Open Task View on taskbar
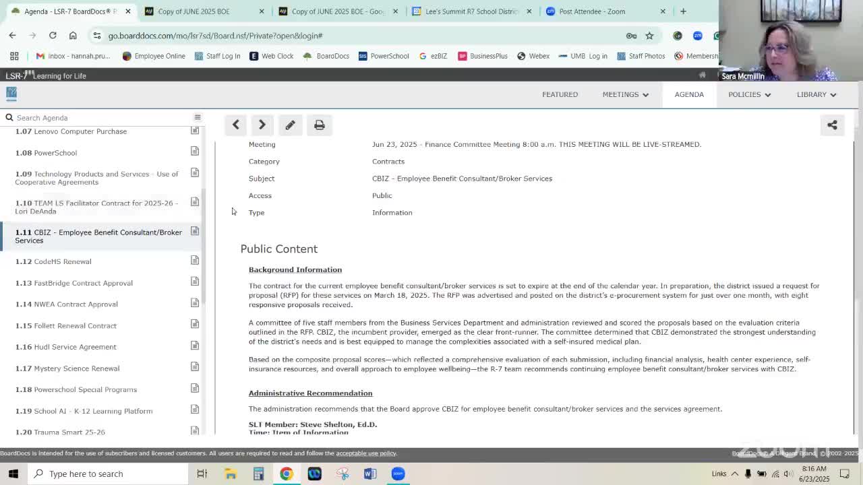 coord(202,474)
